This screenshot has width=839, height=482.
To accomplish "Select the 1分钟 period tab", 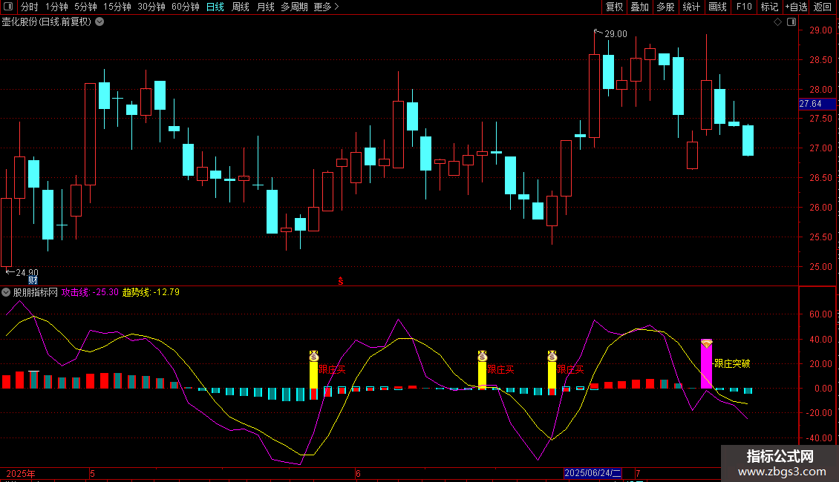I will 56,7.
